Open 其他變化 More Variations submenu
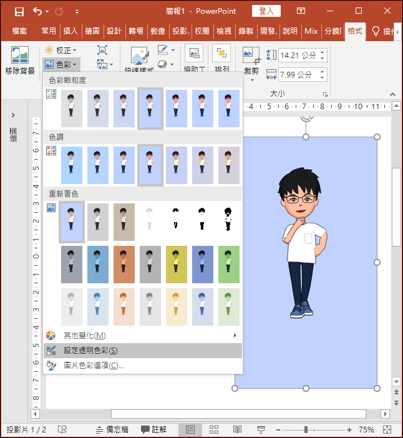Image resolution: width=403 pixels, height=438 pixels. pyautogui.click(x=143, y=336)
